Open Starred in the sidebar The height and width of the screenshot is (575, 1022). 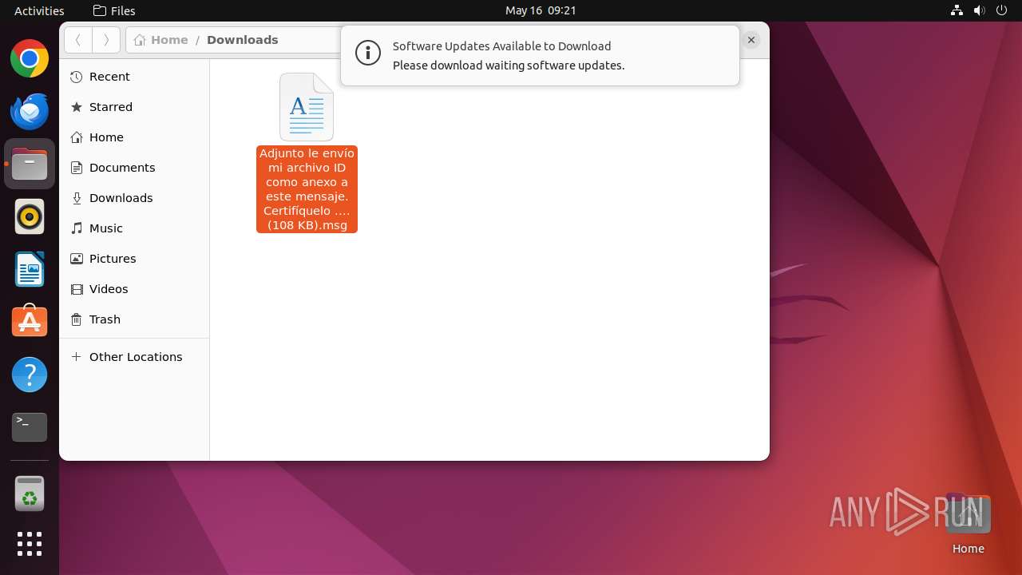tap(134, 107)
